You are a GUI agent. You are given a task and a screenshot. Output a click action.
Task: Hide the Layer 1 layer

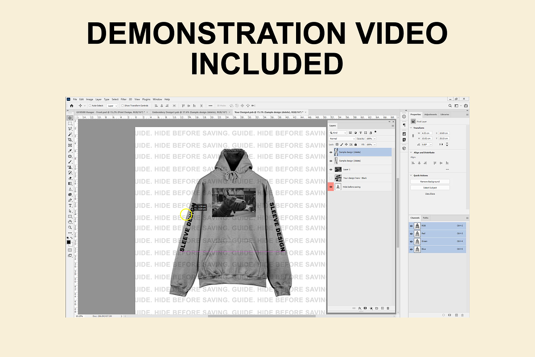tap(331, 170)
